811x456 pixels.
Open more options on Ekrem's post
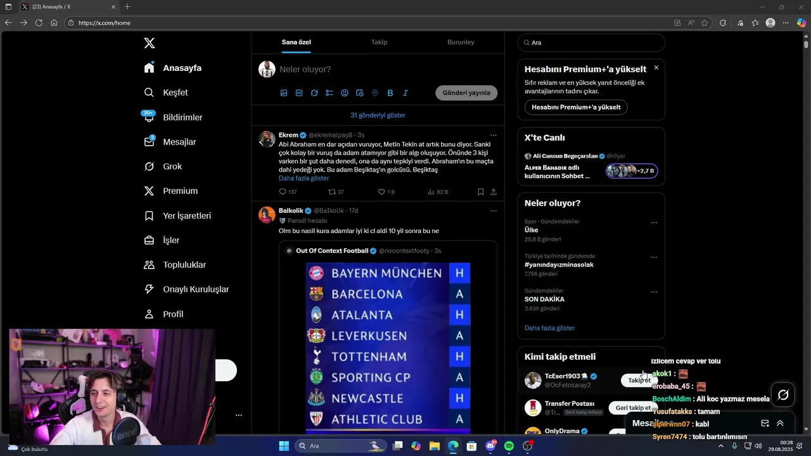click(493, 136)
